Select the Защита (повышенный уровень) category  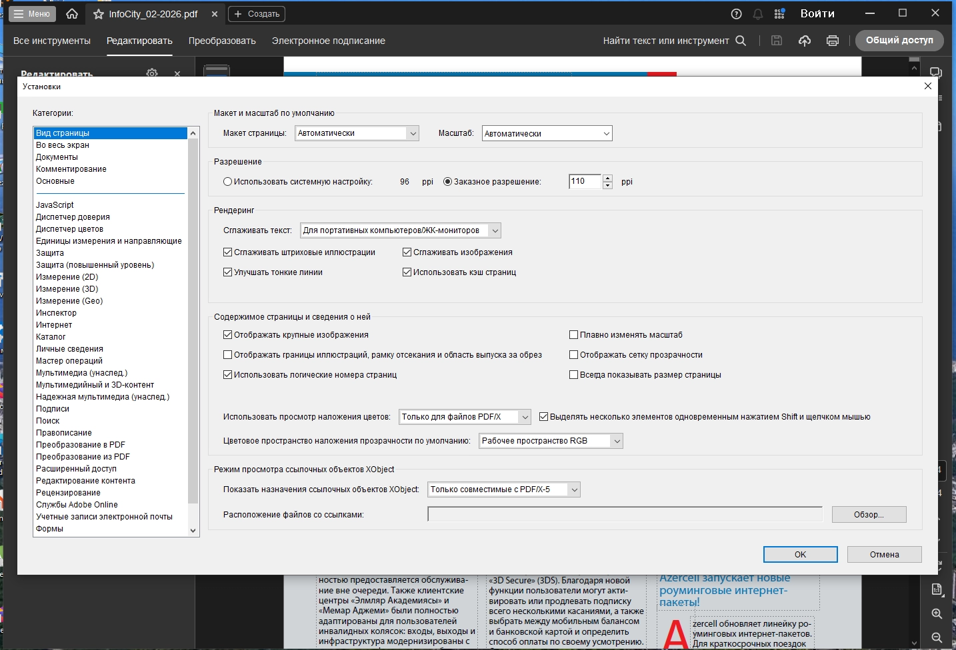tap(111, 265)
